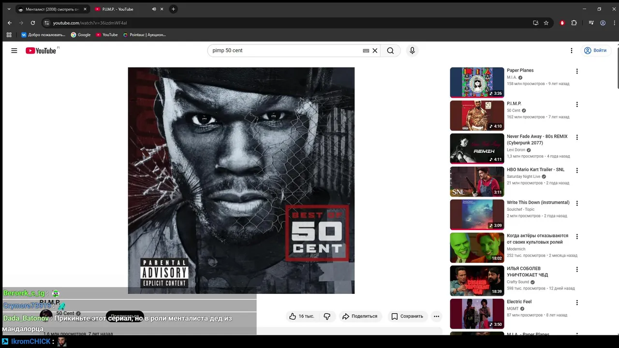Screen dimensions: 619x348
Task: Reload the current page
Action: 33,23
